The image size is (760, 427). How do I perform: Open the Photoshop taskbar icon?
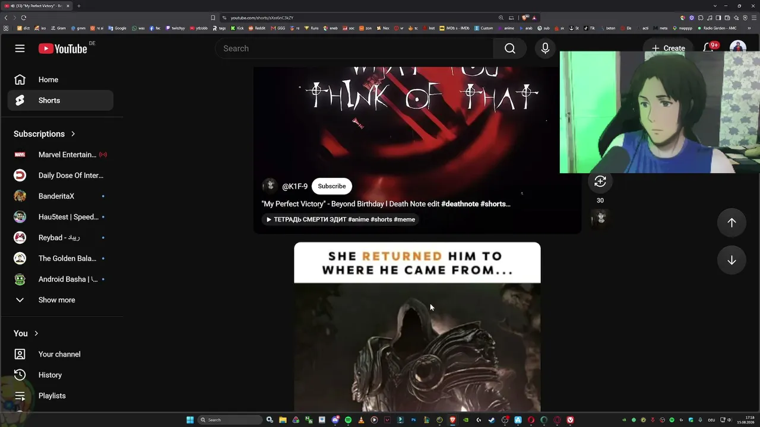point(413,420)
